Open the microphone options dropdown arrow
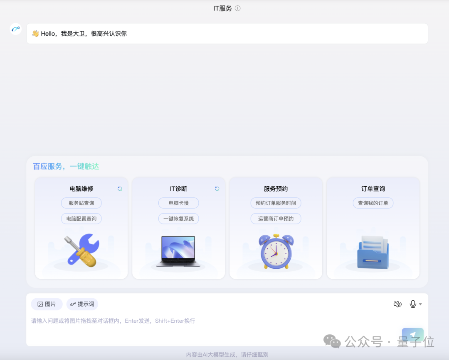The image size is (449, 360). [x=420, y=304]
